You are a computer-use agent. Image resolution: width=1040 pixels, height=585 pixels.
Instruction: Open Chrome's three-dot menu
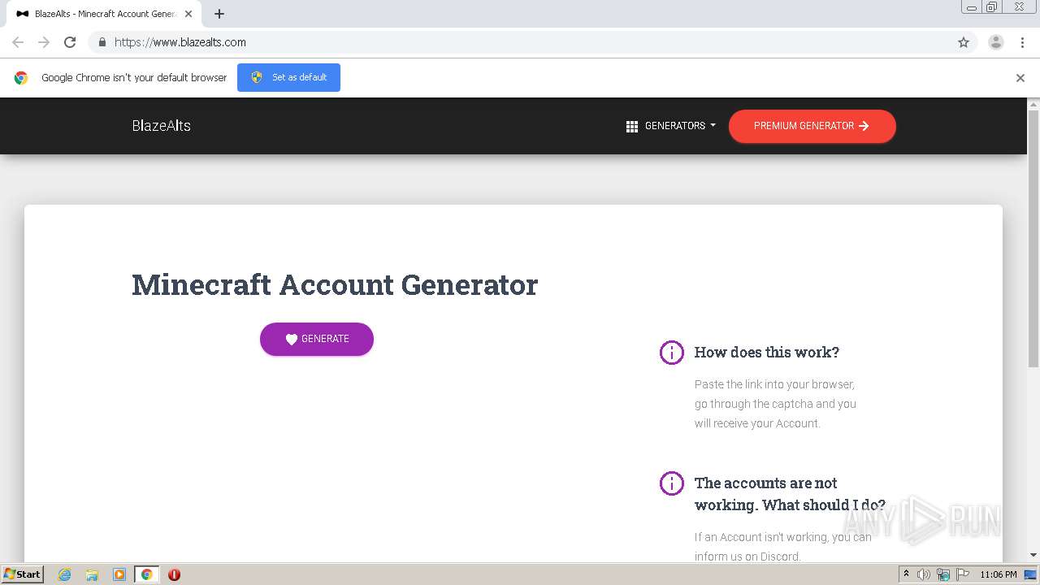[x=1022, y=42]
